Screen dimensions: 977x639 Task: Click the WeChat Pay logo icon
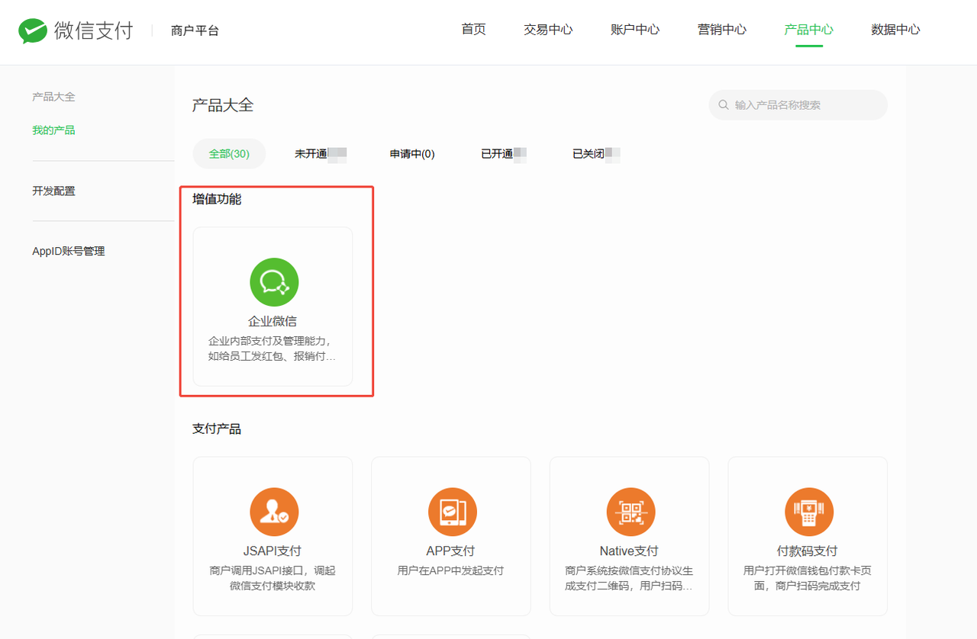(33, 31)
